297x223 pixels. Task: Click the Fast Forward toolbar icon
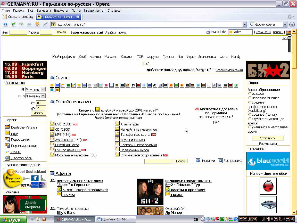click(x=29, y=24)
